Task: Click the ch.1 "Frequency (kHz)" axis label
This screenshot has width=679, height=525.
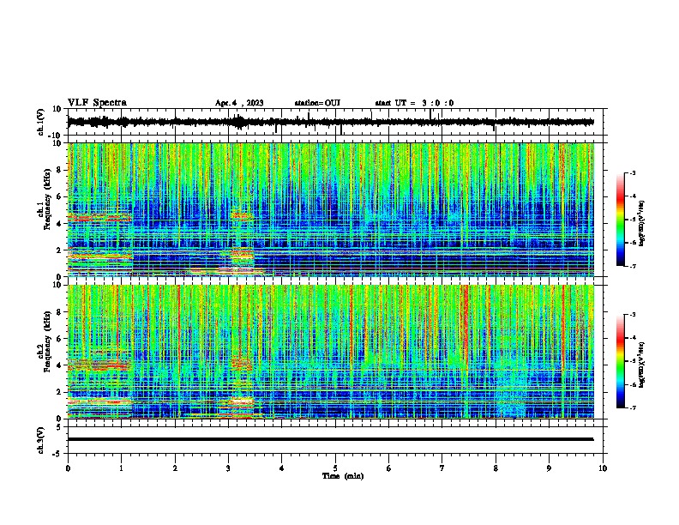Action: coord(47,199)
